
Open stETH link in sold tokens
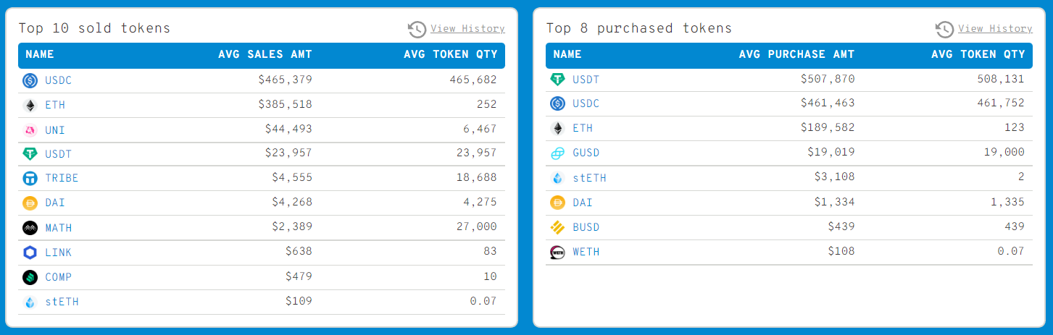[x=62, y=302]
